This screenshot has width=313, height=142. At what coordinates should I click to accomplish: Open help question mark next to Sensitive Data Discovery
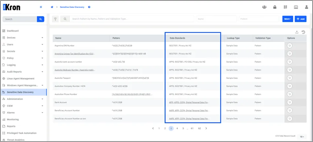[x=89, y=7]
